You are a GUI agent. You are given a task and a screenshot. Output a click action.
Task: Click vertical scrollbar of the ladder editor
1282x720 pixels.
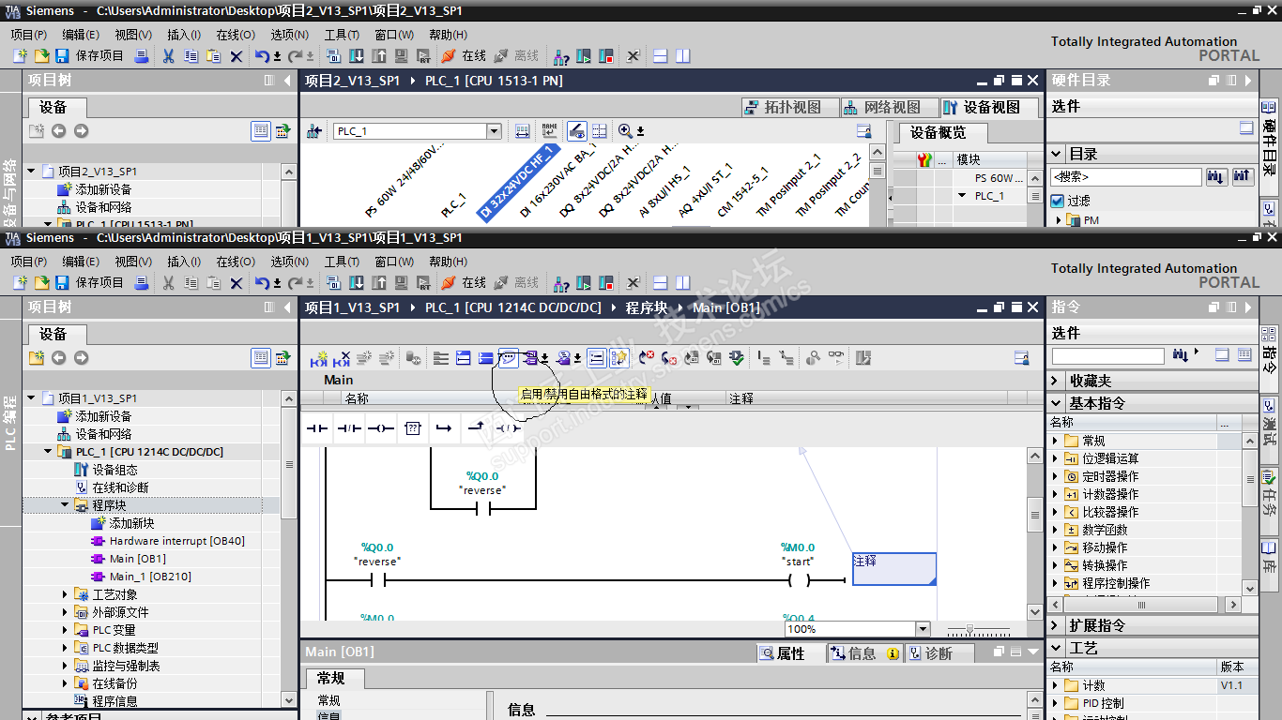[x=1035, y=534]
